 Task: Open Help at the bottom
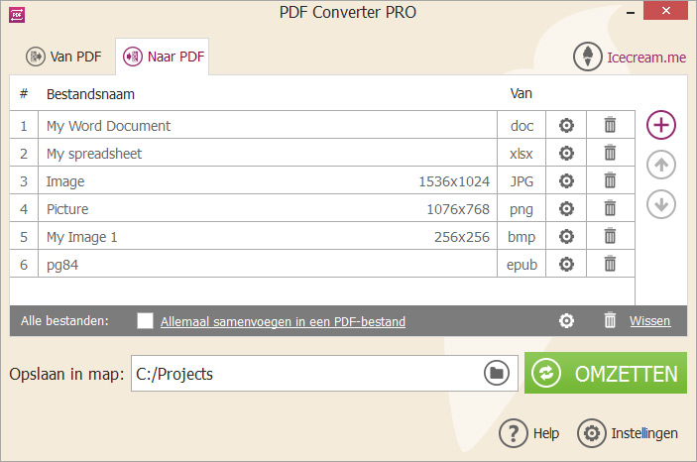coord(529,433)
